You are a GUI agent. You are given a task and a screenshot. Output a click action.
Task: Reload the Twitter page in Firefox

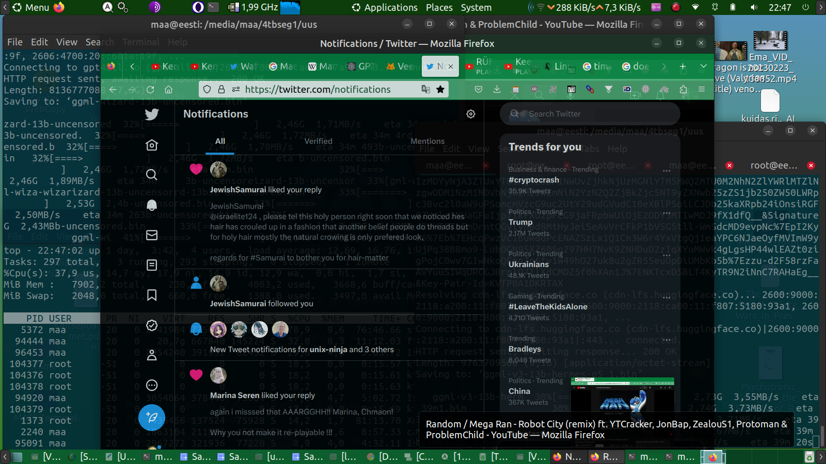point(150,90)
